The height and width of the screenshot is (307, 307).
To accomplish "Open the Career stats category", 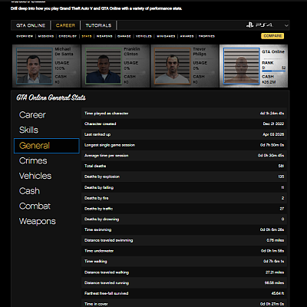I will pyautogui.click(x=32, y=115).
